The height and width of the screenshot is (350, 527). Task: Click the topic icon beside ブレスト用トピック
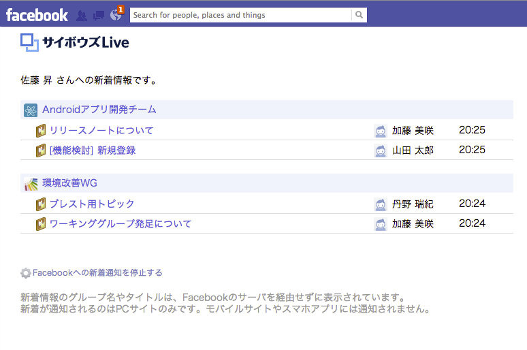click(x=41, y=204)
